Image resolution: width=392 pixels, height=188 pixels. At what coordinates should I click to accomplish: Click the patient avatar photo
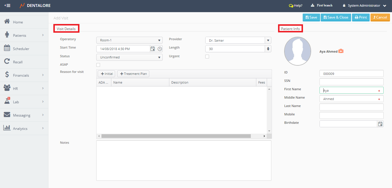coord(297,51)
